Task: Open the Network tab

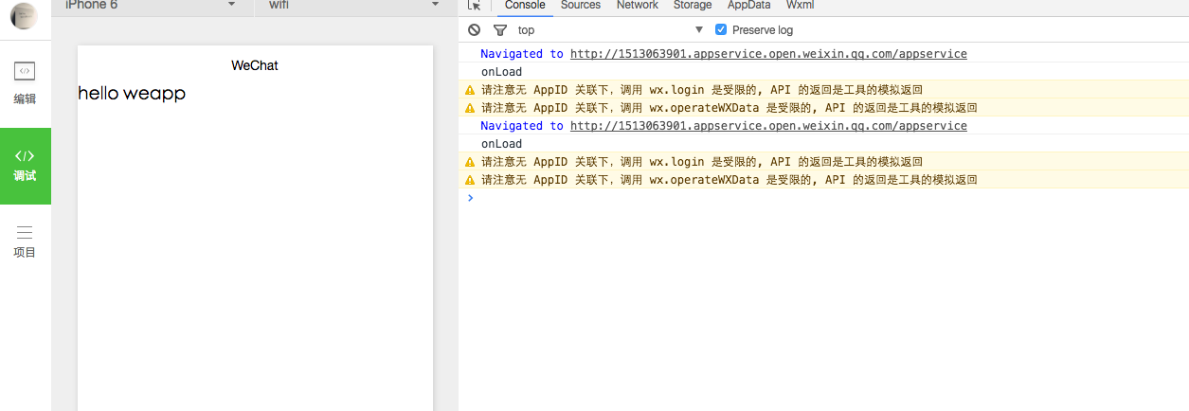Action: click(x=637, y=5)
